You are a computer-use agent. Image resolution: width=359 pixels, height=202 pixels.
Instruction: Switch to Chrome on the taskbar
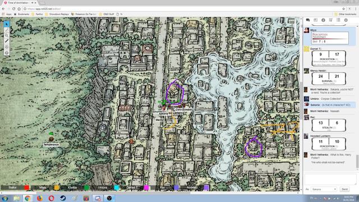pyautogui.click(x=27, y=198)
